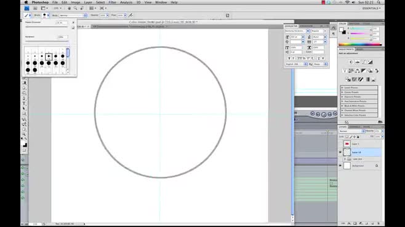This screenshot has height=227, width=405.
Task: Toggle lock all for layer
Action: point(358,137)
